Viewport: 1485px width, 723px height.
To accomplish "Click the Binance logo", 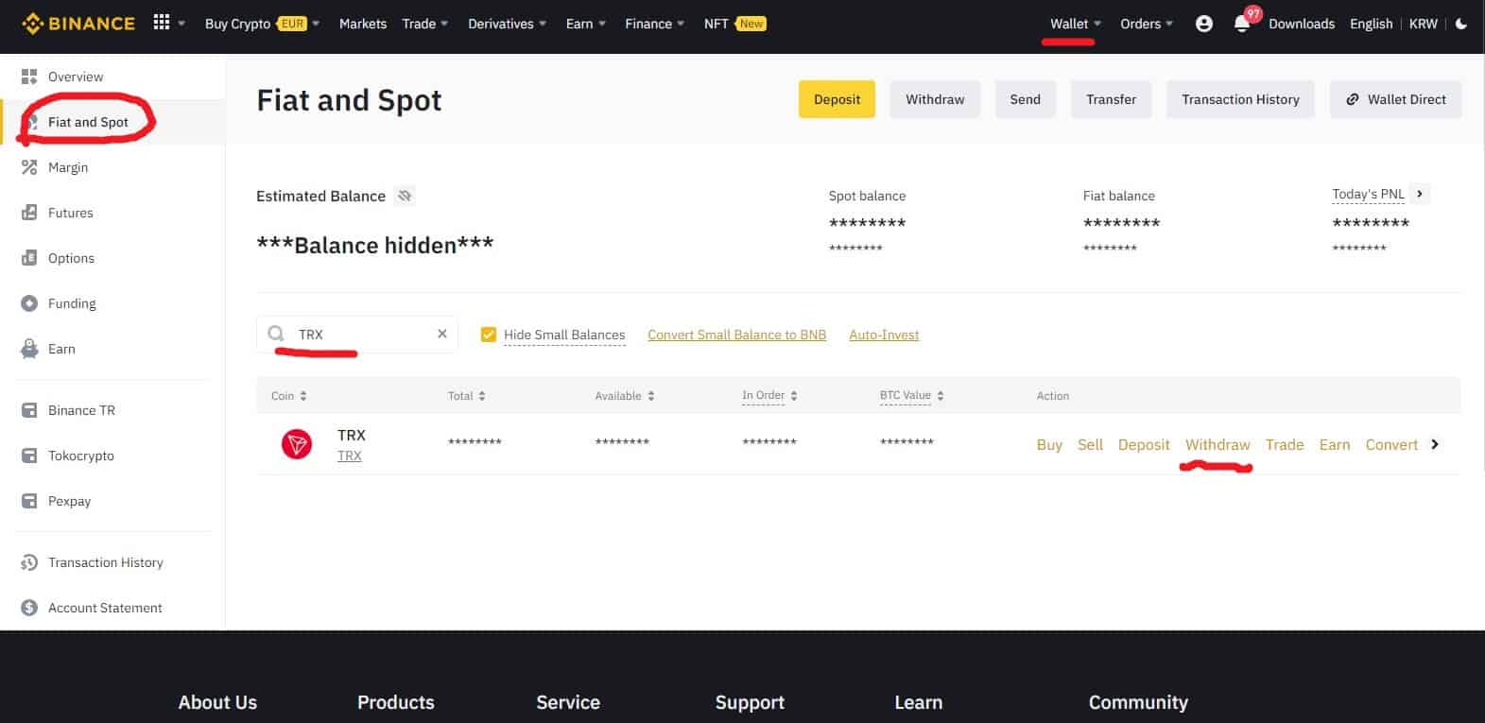I will pyautogui.click(x=79, y=24).
